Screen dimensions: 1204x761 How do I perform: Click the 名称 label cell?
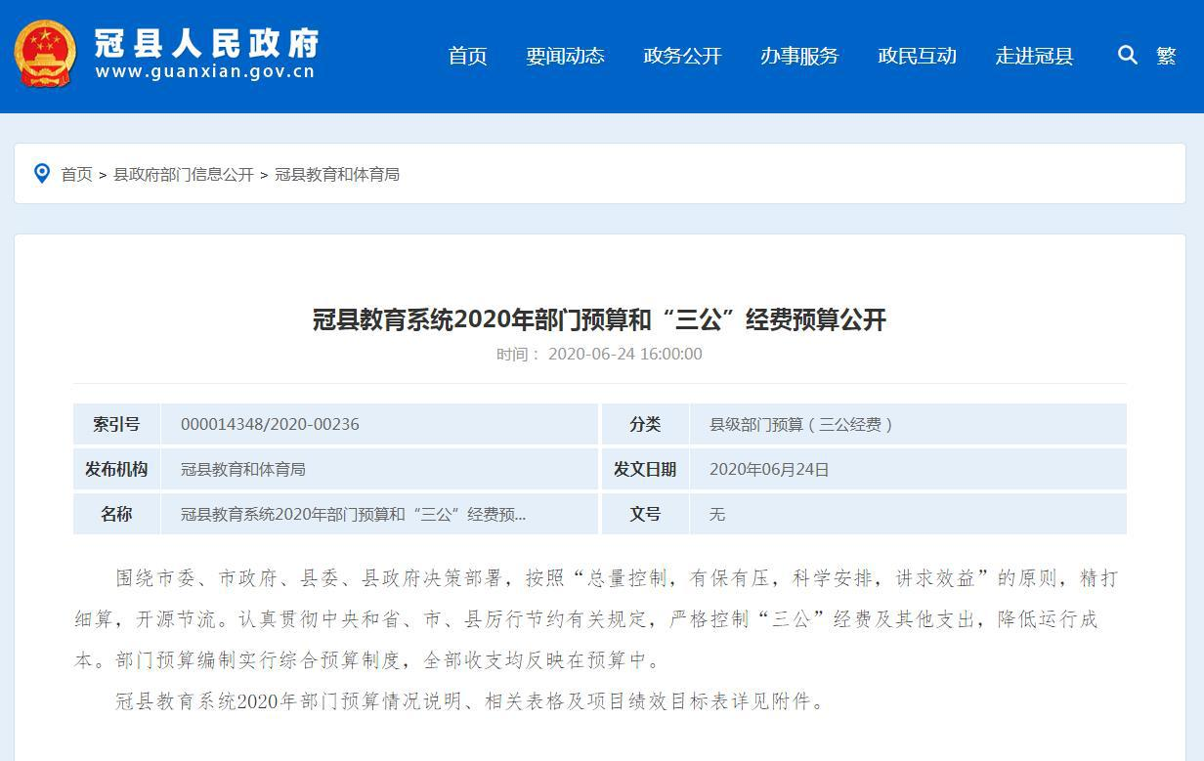116,514
